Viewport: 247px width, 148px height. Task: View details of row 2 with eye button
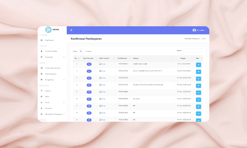(199, 72)
